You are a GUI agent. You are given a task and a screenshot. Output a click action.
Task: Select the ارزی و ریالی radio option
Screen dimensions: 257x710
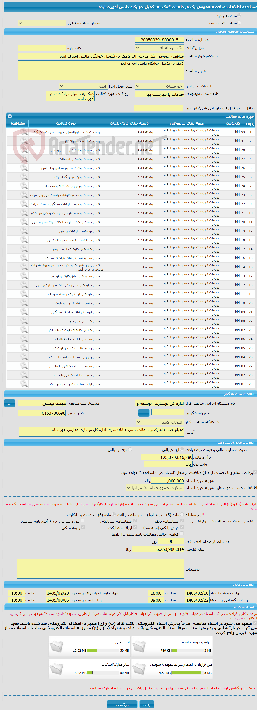pyautogui.click(x=130, y=450)
